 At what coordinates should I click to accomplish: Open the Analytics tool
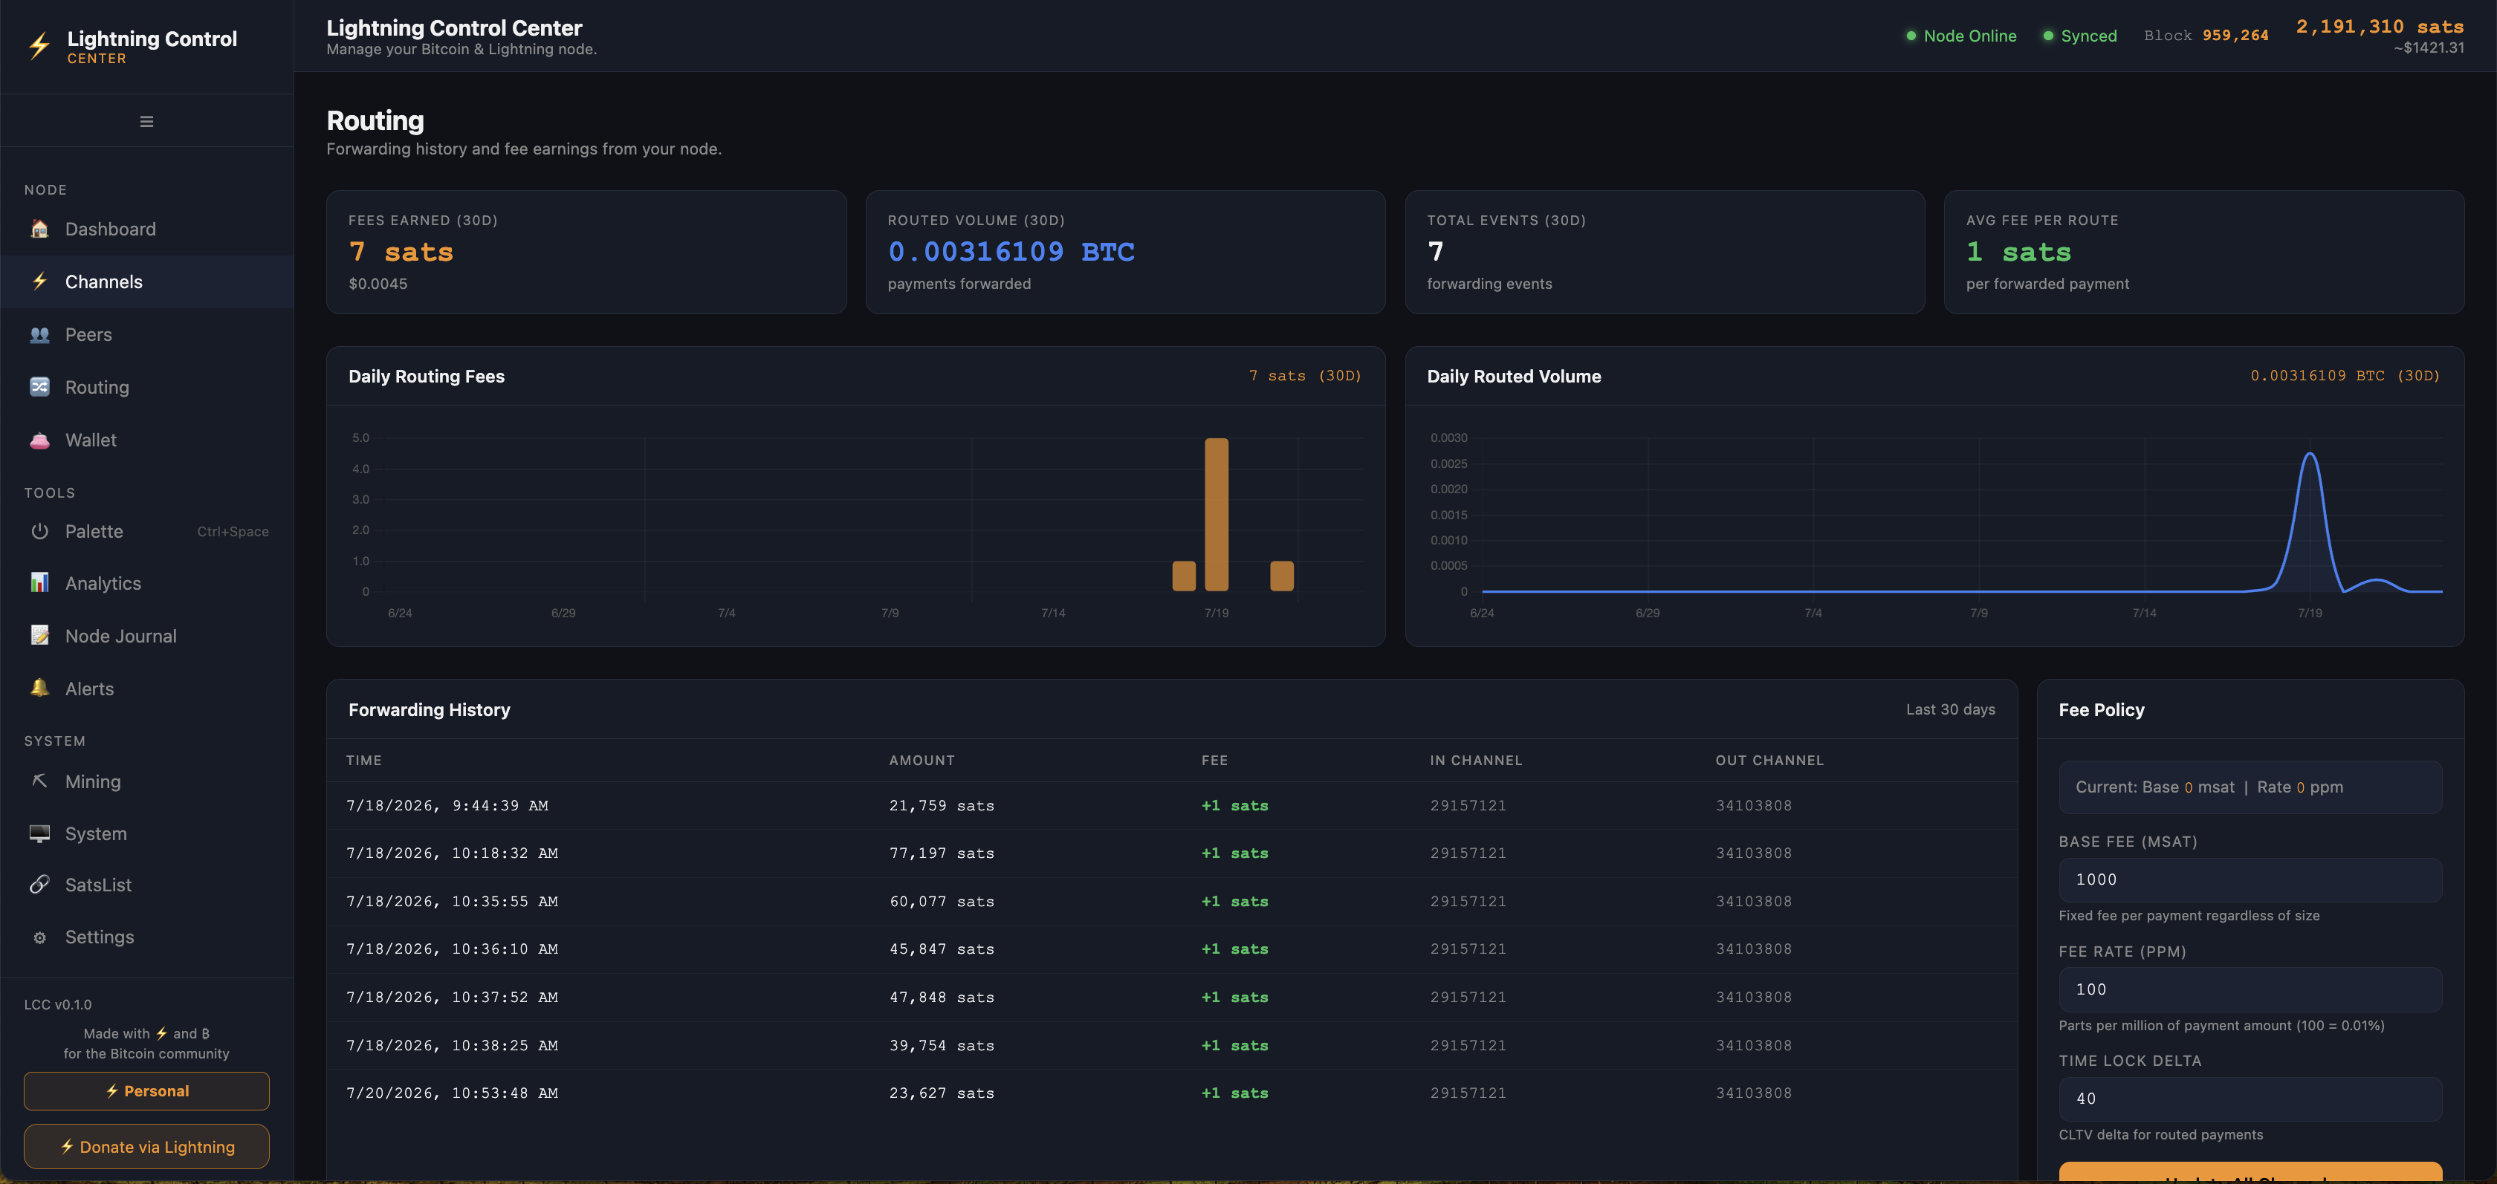(147, 583)
